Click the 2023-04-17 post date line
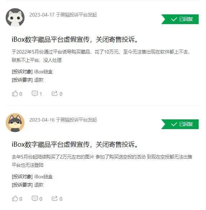The width and height of the screenshot is (206, 210). pos(63,15)
